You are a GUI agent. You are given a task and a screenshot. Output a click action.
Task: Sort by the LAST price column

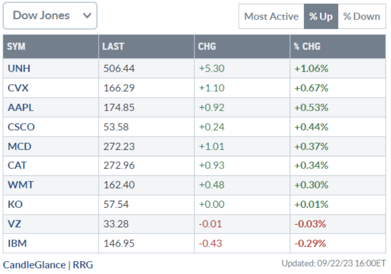pyautogui.click(x=113, y=47)
